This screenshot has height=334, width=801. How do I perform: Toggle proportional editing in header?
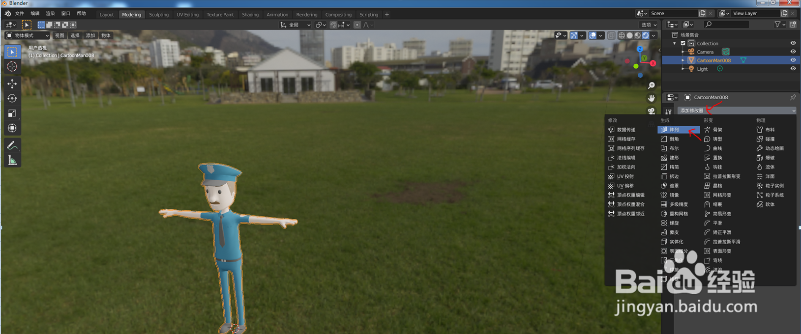[x=357, y=25]
